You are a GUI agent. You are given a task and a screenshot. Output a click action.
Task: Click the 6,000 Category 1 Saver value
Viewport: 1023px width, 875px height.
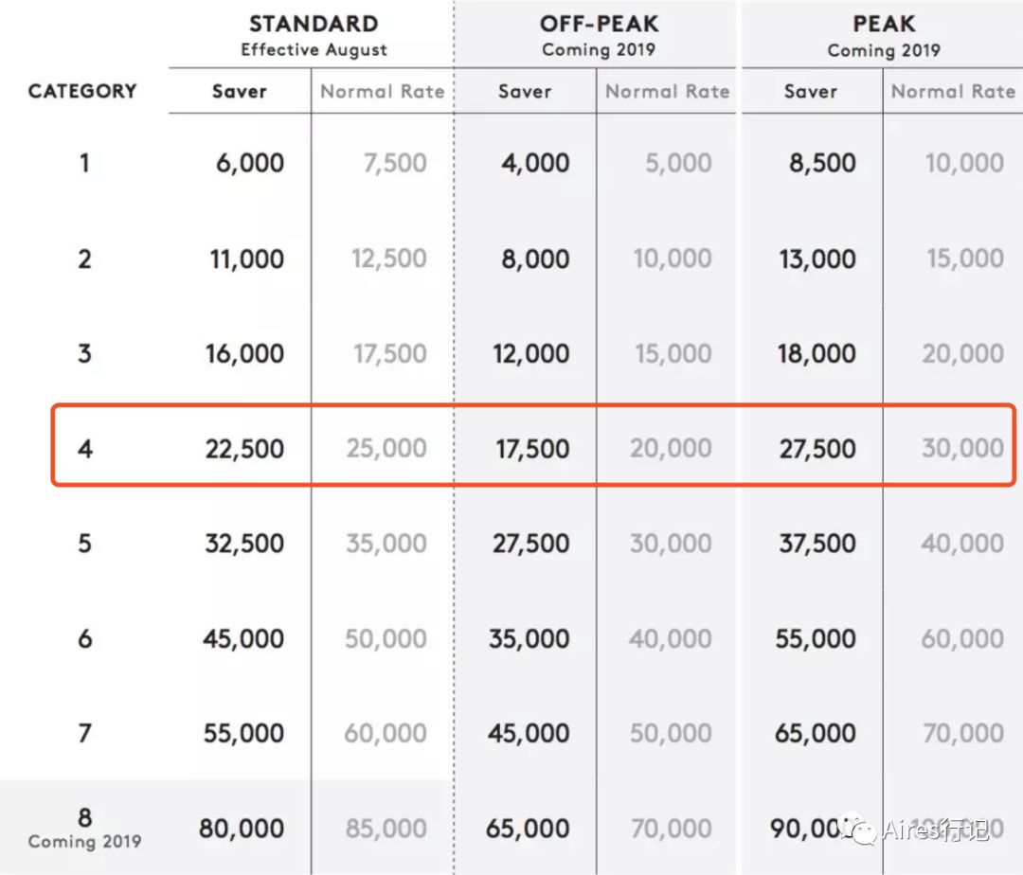[250, 163]
